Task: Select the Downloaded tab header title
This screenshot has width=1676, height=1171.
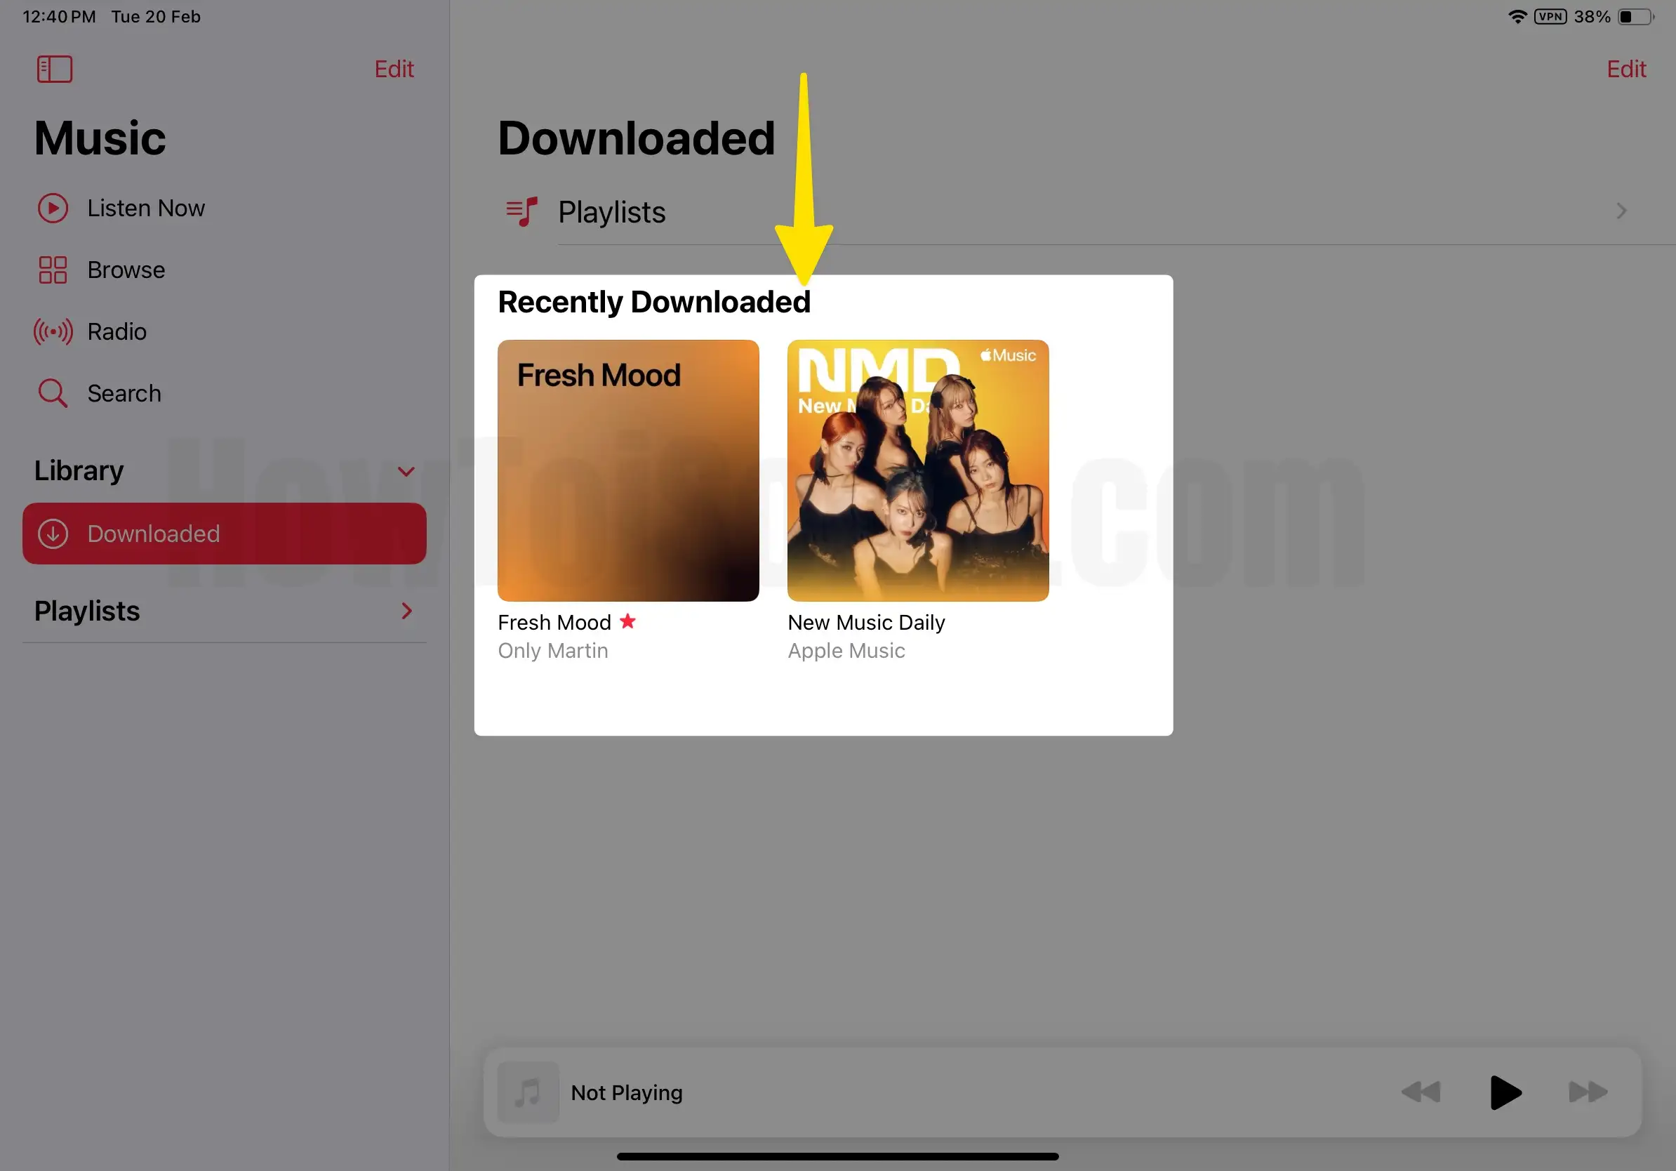Action: tap(636, 138)
